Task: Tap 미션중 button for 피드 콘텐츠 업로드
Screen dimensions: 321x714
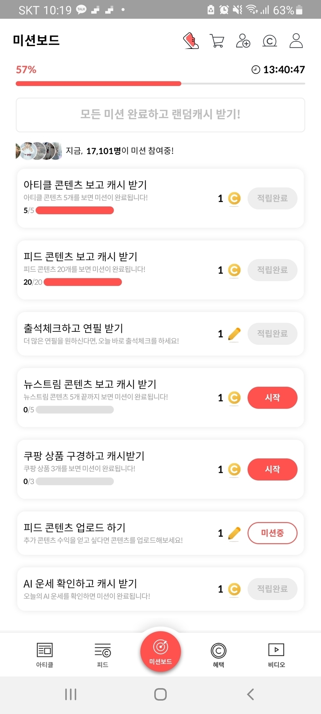Action: click(x=272, y=533)
